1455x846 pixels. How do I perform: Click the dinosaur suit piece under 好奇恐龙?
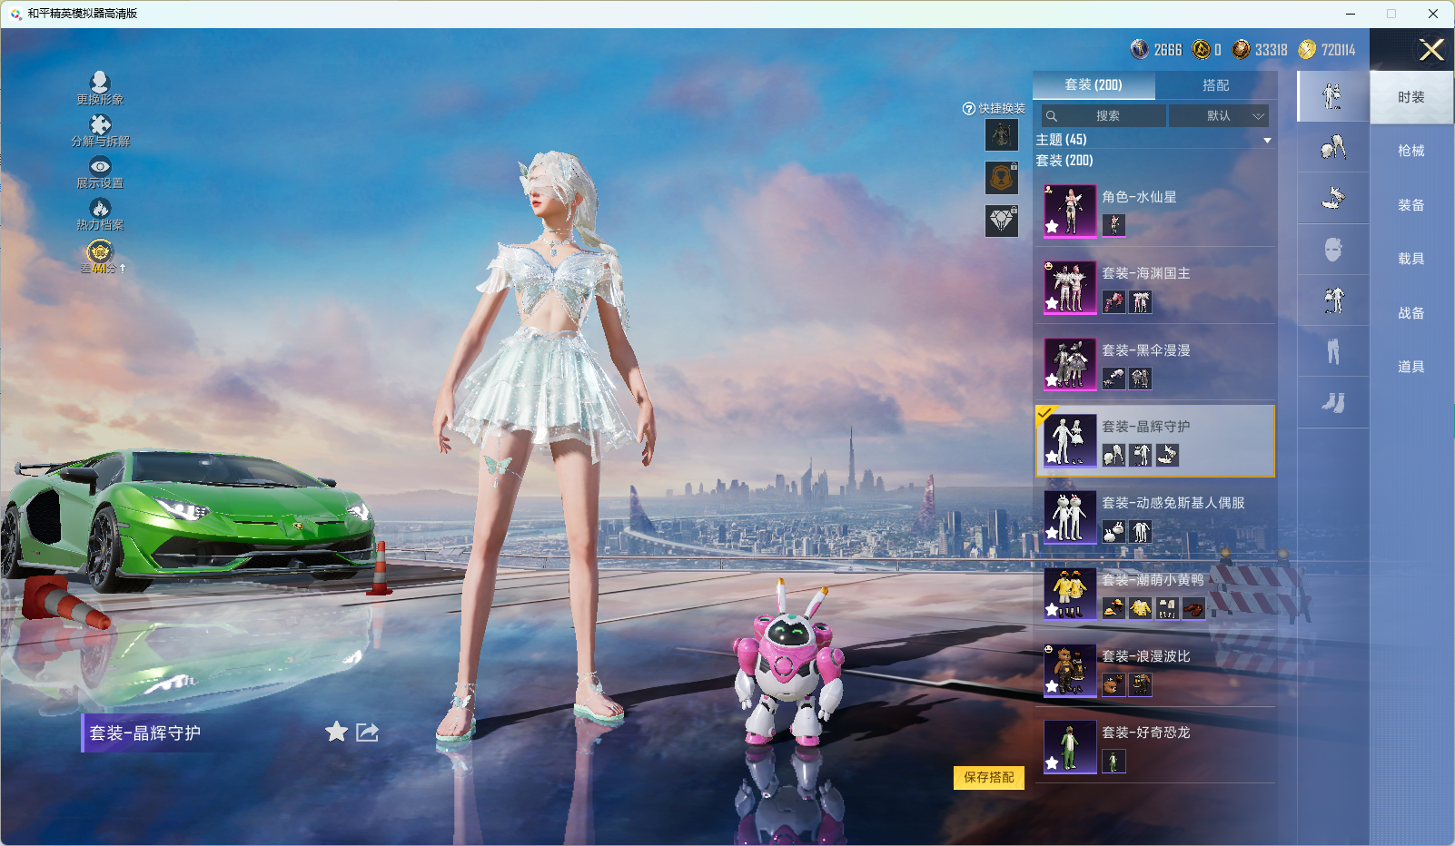[1114, 762]
